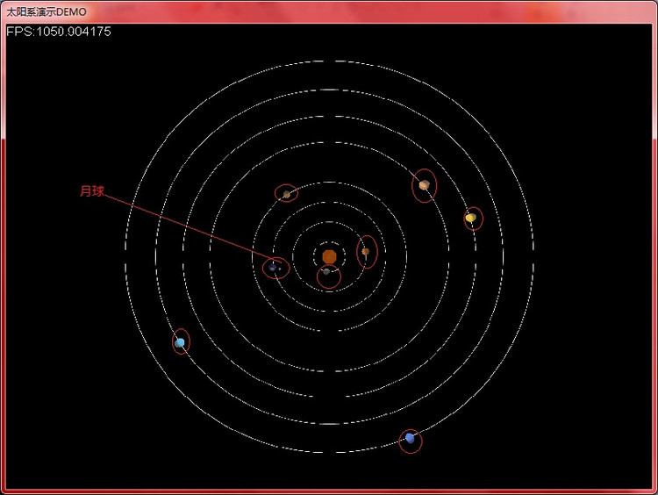
Task: Click the red 月球 label text
Action: coord(92,190)
